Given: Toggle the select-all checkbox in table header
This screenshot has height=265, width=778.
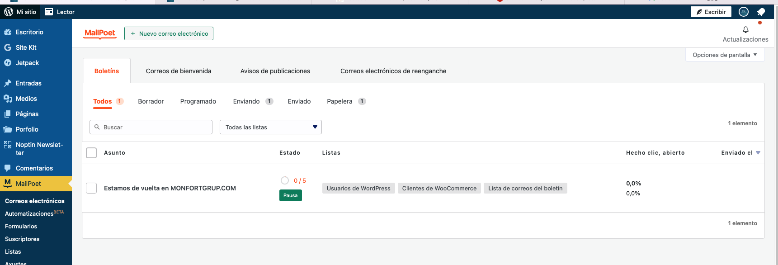Looking at the screenshot, I should (x=91, y=153).
